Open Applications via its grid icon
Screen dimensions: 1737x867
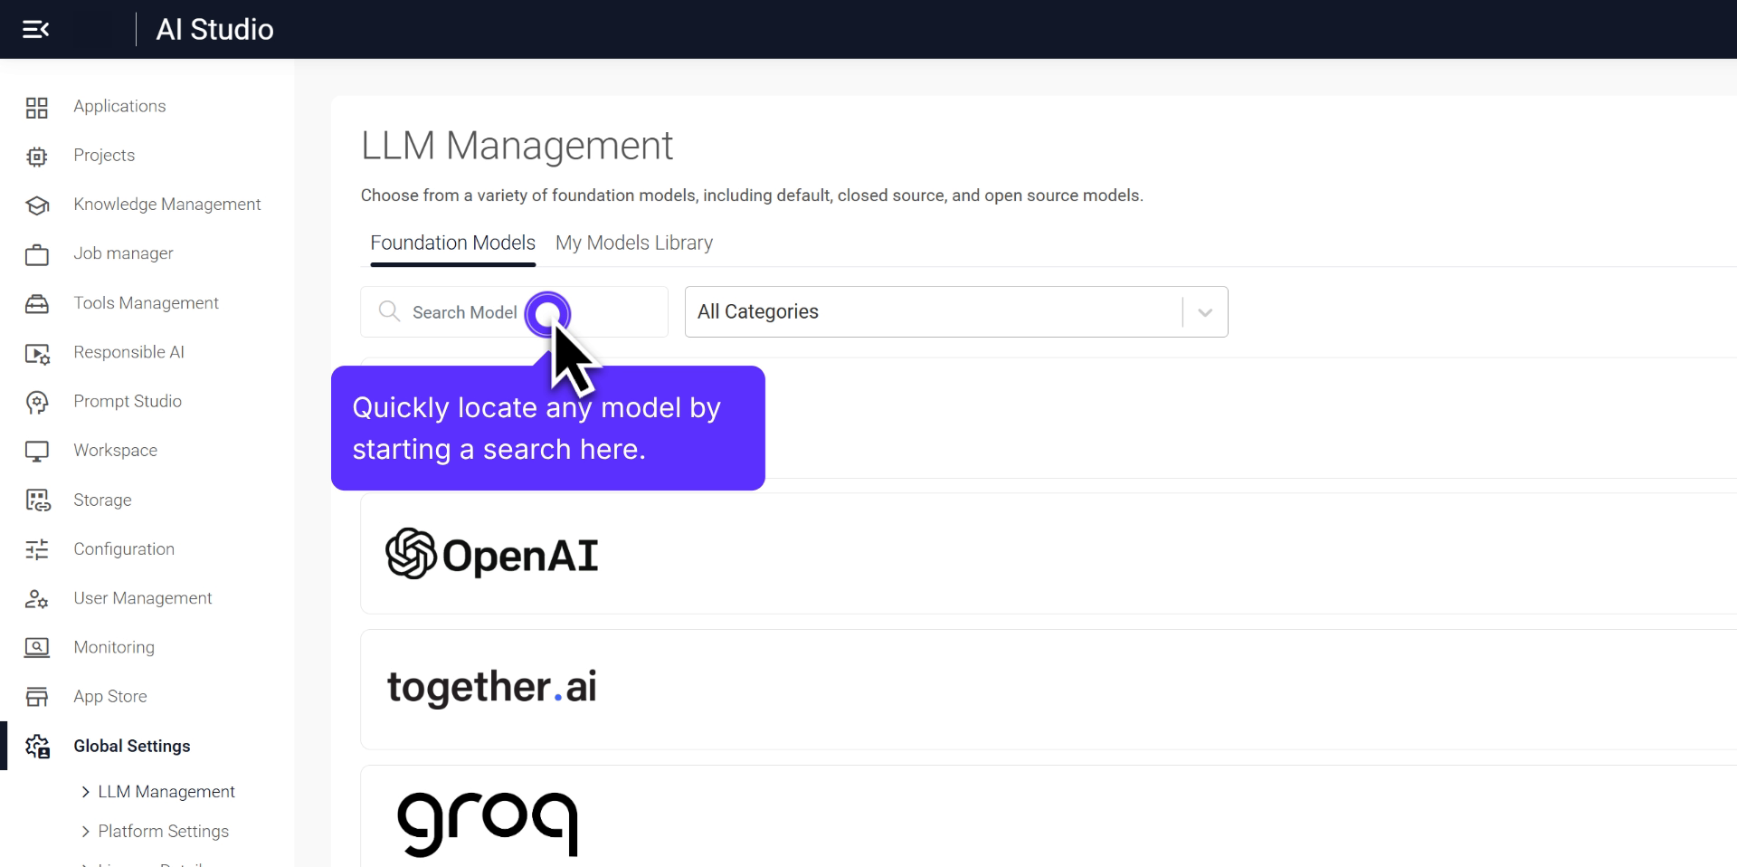(x=37, y=108)
